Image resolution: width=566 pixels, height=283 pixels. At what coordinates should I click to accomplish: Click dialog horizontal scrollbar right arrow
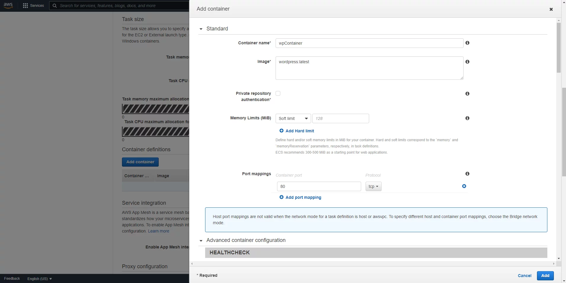pos(554,264)
